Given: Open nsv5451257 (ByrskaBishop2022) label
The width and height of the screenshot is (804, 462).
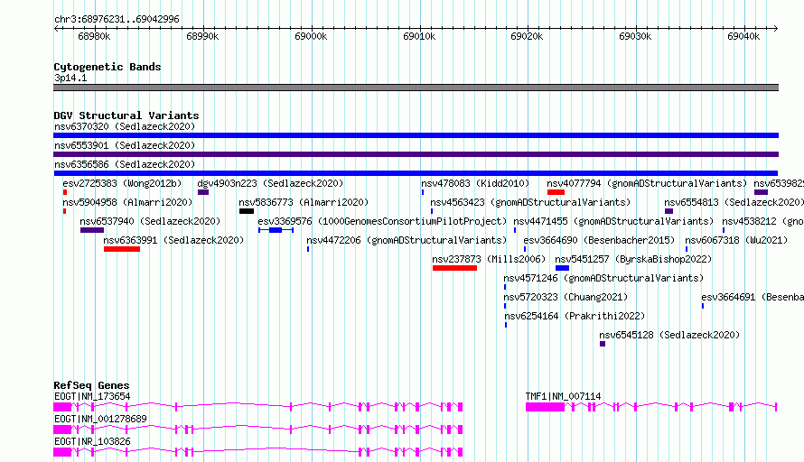Looking at the screenshot, I should point(633,259).
